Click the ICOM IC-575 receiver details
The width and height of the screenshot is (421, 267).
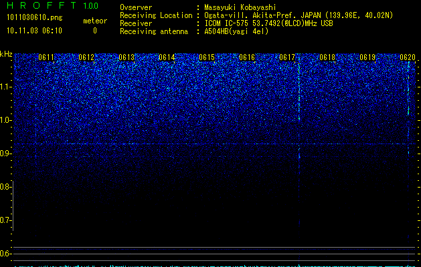coord(268,23)
